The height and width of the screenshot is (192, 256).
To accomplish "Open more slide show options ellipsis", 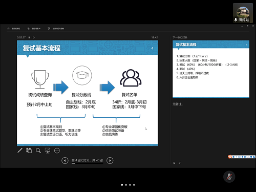I will [57, 151].
